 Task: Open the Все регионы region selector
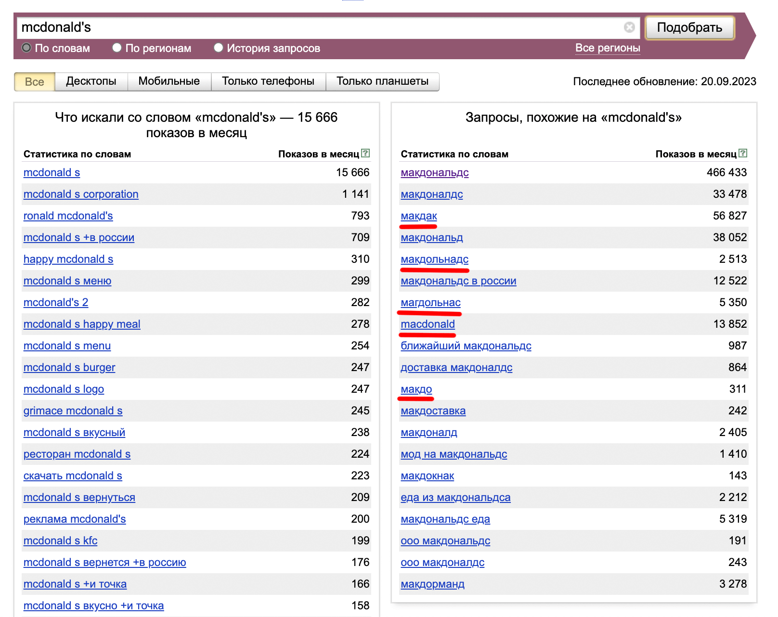click(x=608, y=48)
